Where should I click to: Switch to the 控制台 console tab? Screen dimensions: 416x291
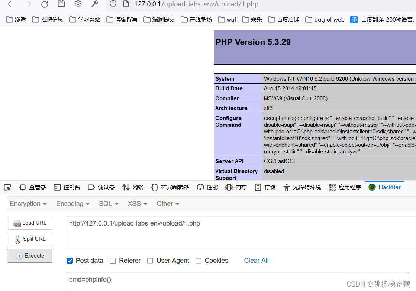pyautogui.click(x=67, y=187)
